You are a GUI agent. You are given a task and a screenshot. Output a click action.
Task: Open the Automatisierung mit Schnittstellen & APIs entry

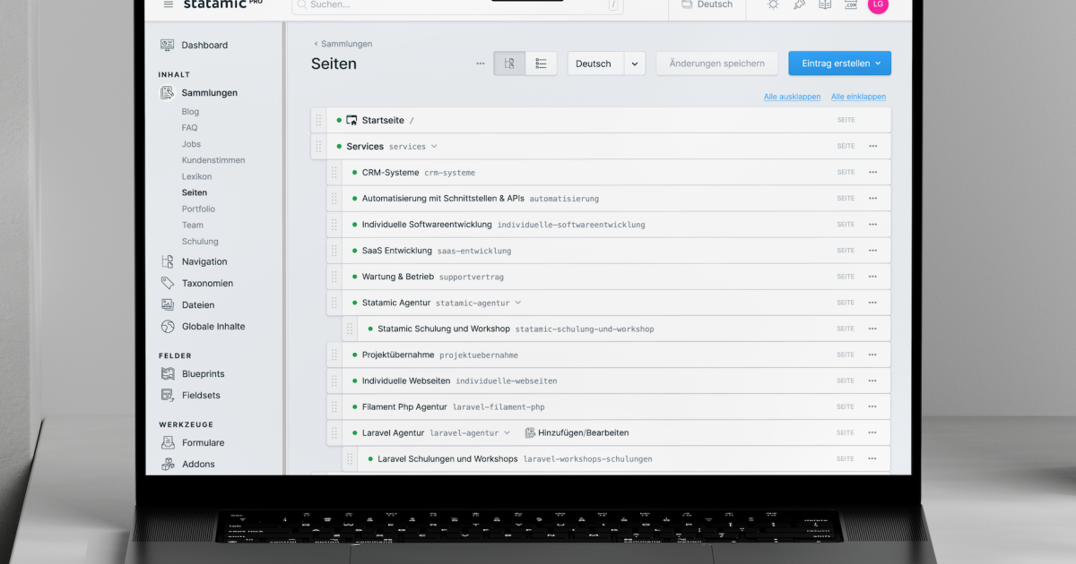click(443, 198)
